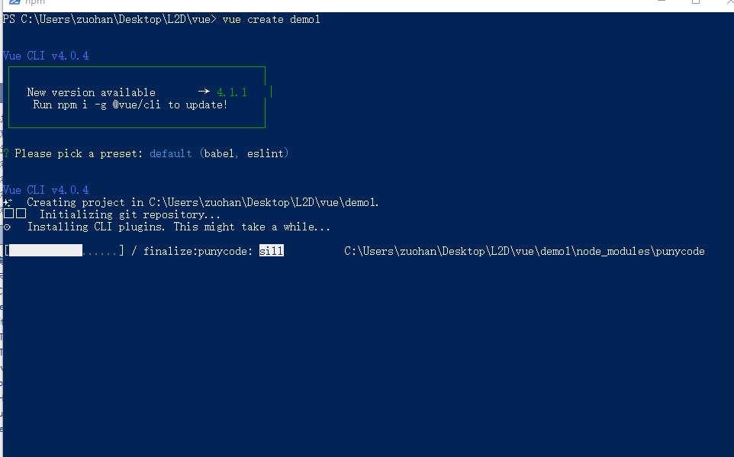Click the highlighted sill log level label

click(272, 251)
